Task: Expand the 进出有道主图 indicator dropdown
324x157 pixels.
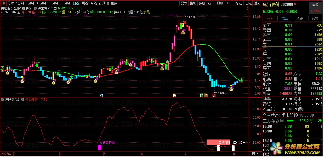Action: pyautogui.click(x=35, y=8)
